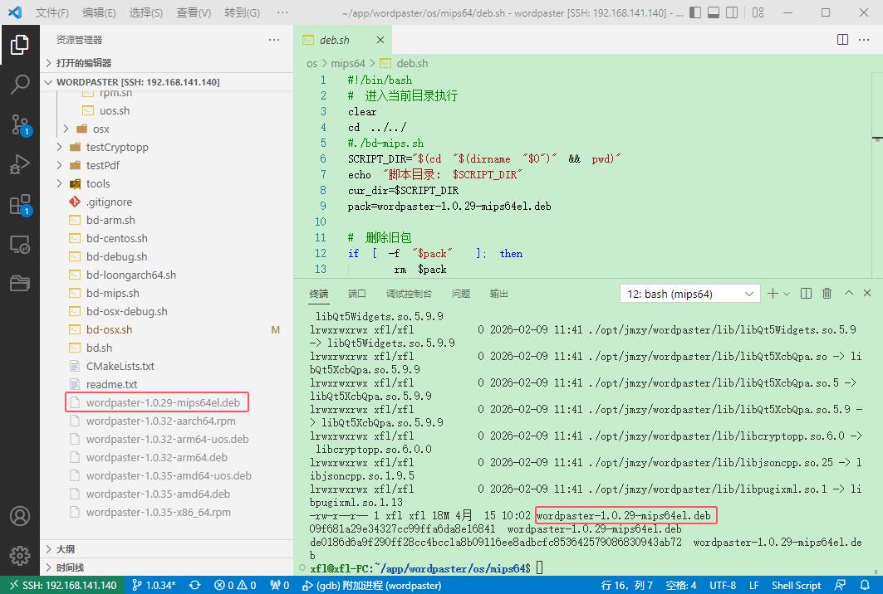The width and height of the screenshot is (883, 594).
Task: Open the Source Control view
Action: click(x=20, y=124)
